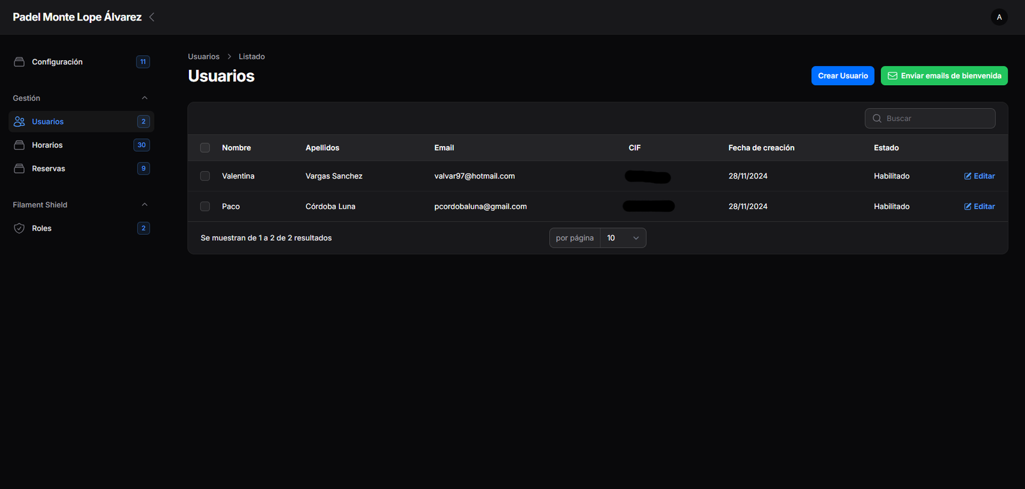Open the per-page results dropdown
Viewport: 1025px width, 489px height.
623,238
